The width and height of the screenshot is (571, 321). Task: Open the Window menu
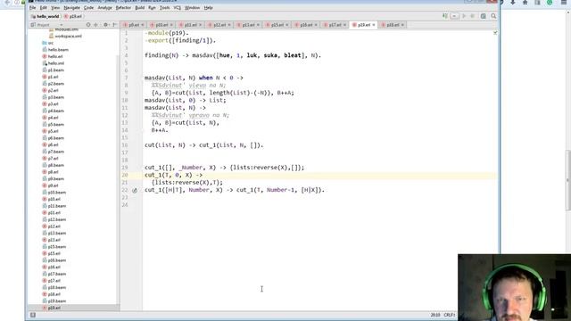coord(193,8)
